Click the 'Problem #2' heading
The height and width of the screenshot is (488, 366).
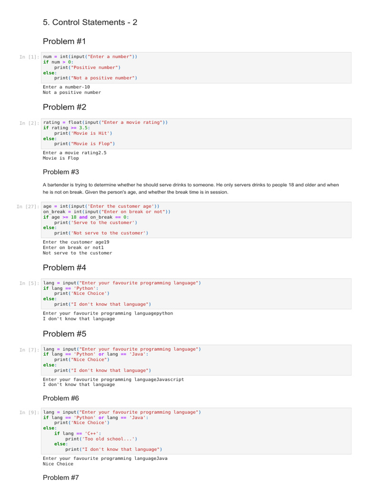pos(64,107)
